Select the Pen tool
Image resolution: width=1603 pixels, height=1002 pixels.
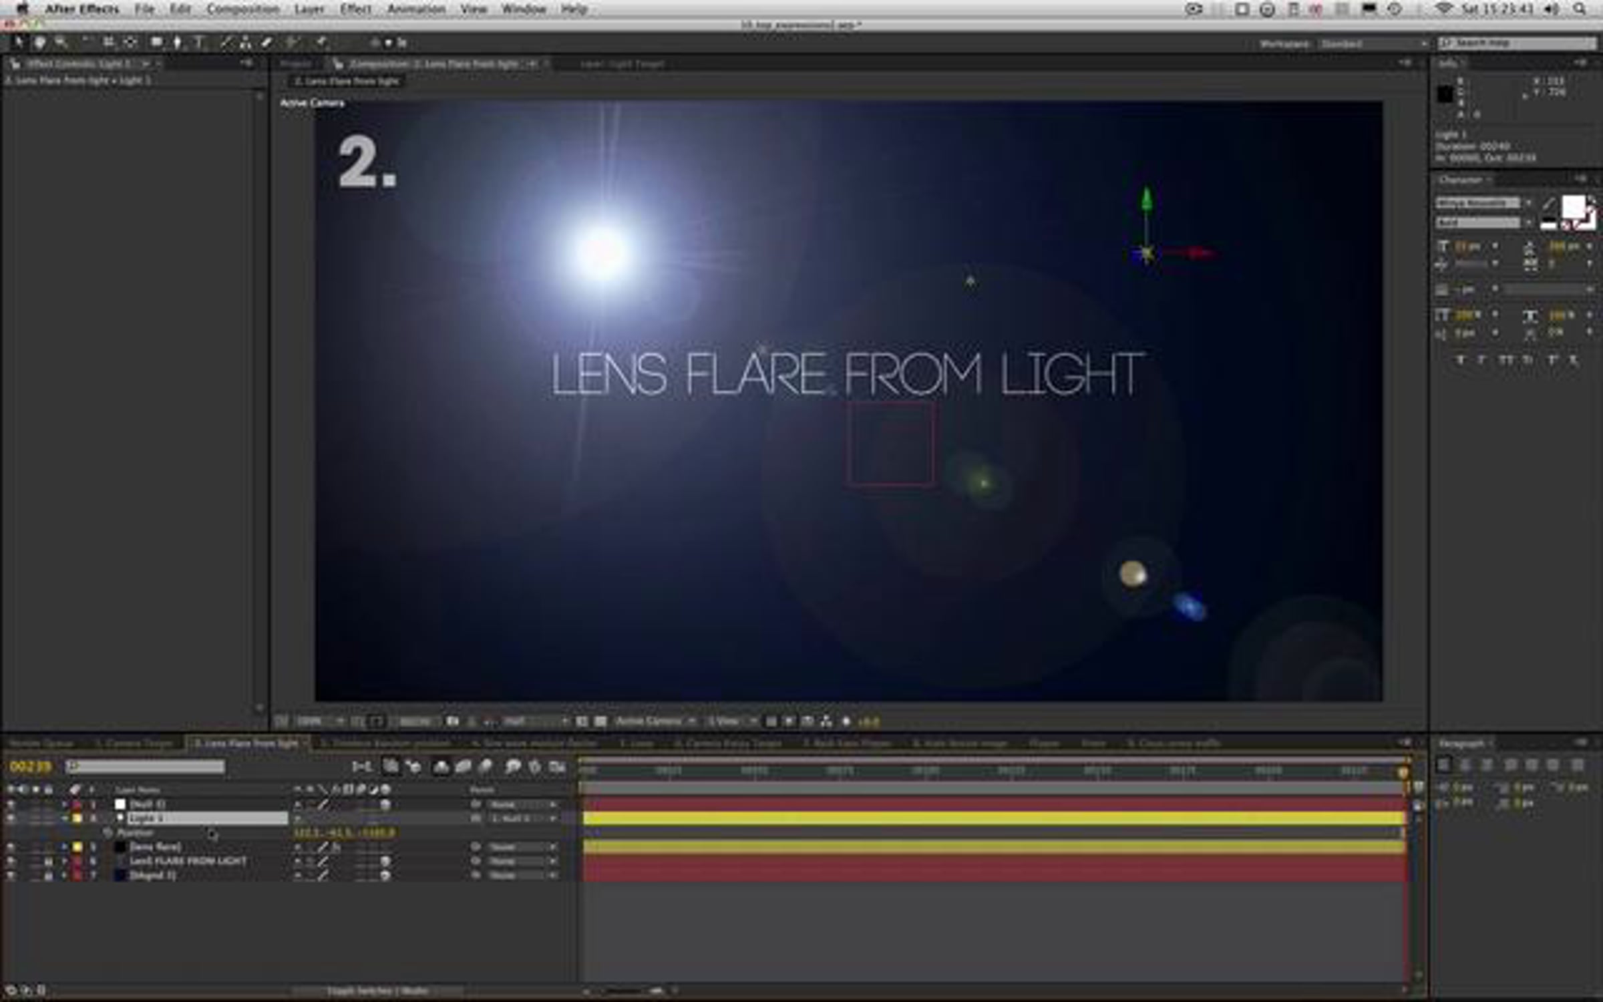point(177,43)
